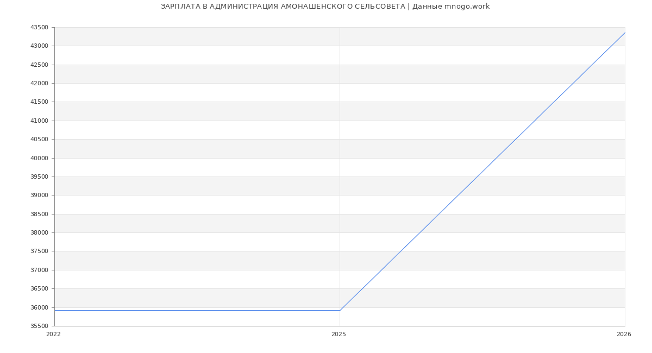Click the 38000 y-axis label
Viewport: 652px width, 353px height.
pyautogui.click(x=39, y=233)
